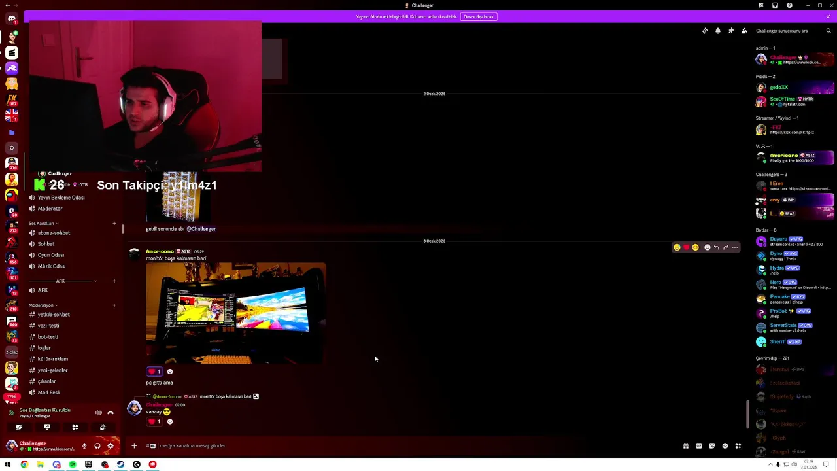Search the Challenger server field

click(x=793, y=31)
